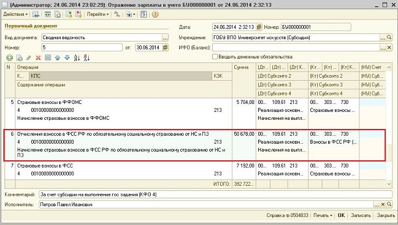This screenshot has width=398, height=225.
Task: Select row 7 Страховые взносы в ФСС
Action: pos(194,170)
